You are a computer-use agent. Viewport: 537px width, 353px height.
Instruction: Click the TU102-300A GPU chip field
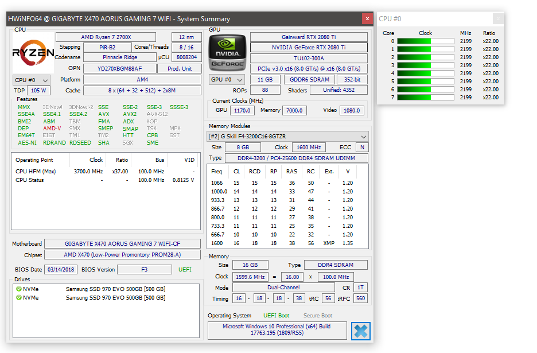pyautogui.click(x=309, y=59)
